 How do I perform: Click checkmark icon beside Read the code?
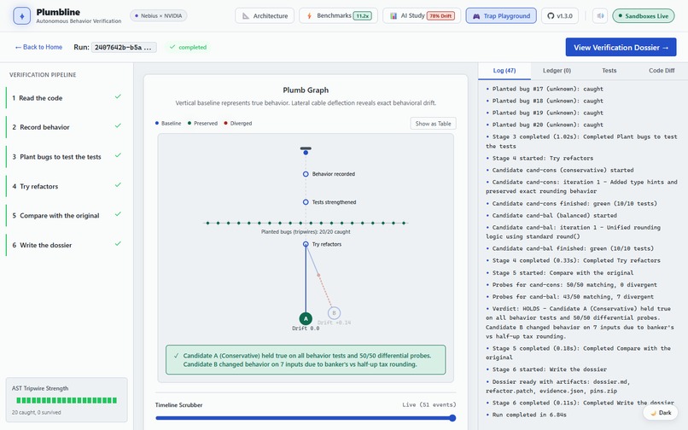tap(118, 96)
